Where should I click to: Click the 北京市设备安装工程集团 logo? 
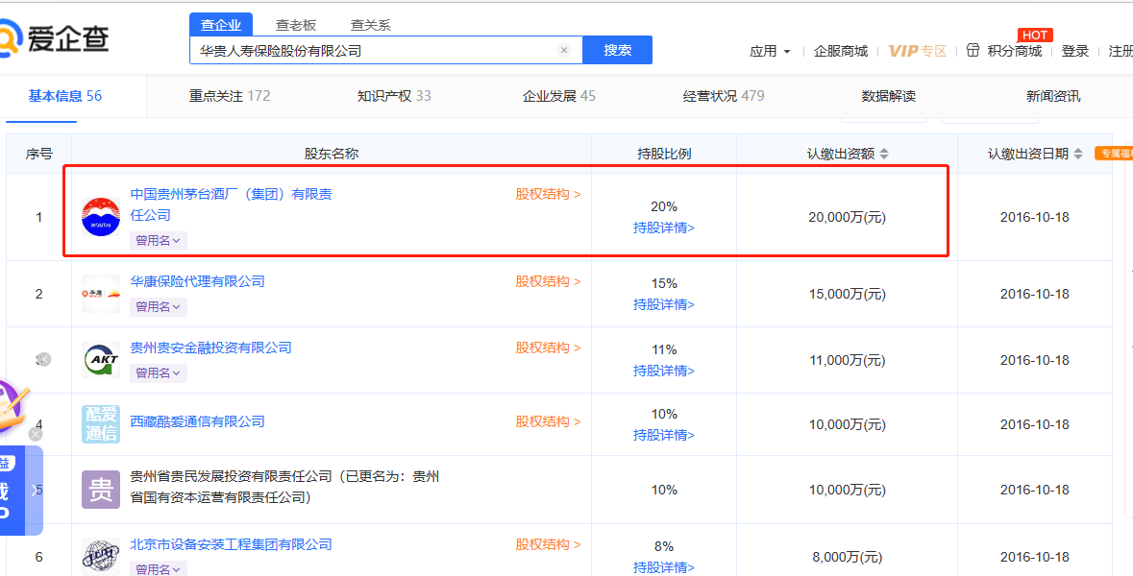[x=101, y=557]
